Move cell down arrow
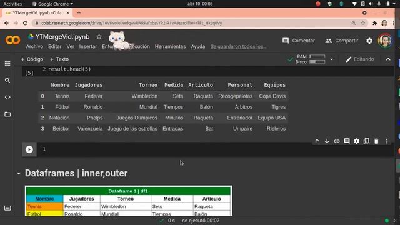The width and height of the screenshot is (400, 225). [x=327, y=141]
